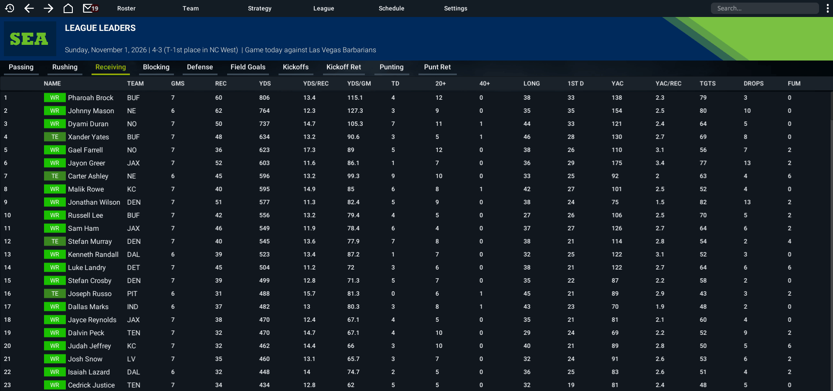Switch to the Field Goals tab
Screen dimensions: 833x391
tap(248, 67)
